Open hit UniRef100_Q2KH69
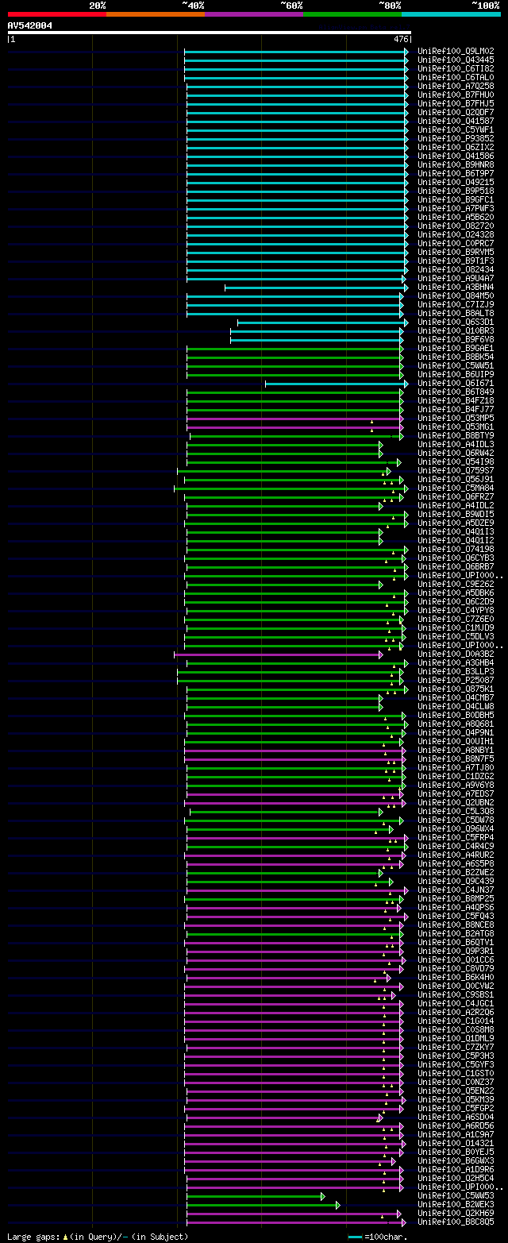Image resolution: width=508 pixels, height=1243 pixels. pos(456,1213)
